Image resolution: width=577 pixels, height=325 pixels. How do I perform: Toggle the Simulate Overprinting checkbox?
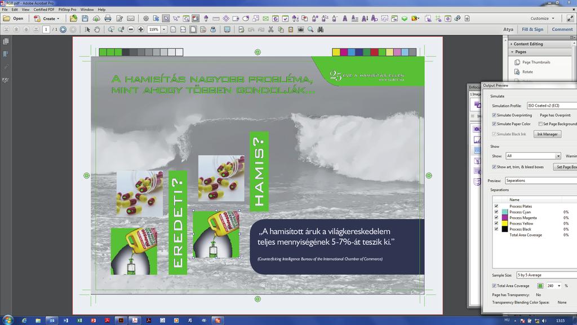click(494, 115)
